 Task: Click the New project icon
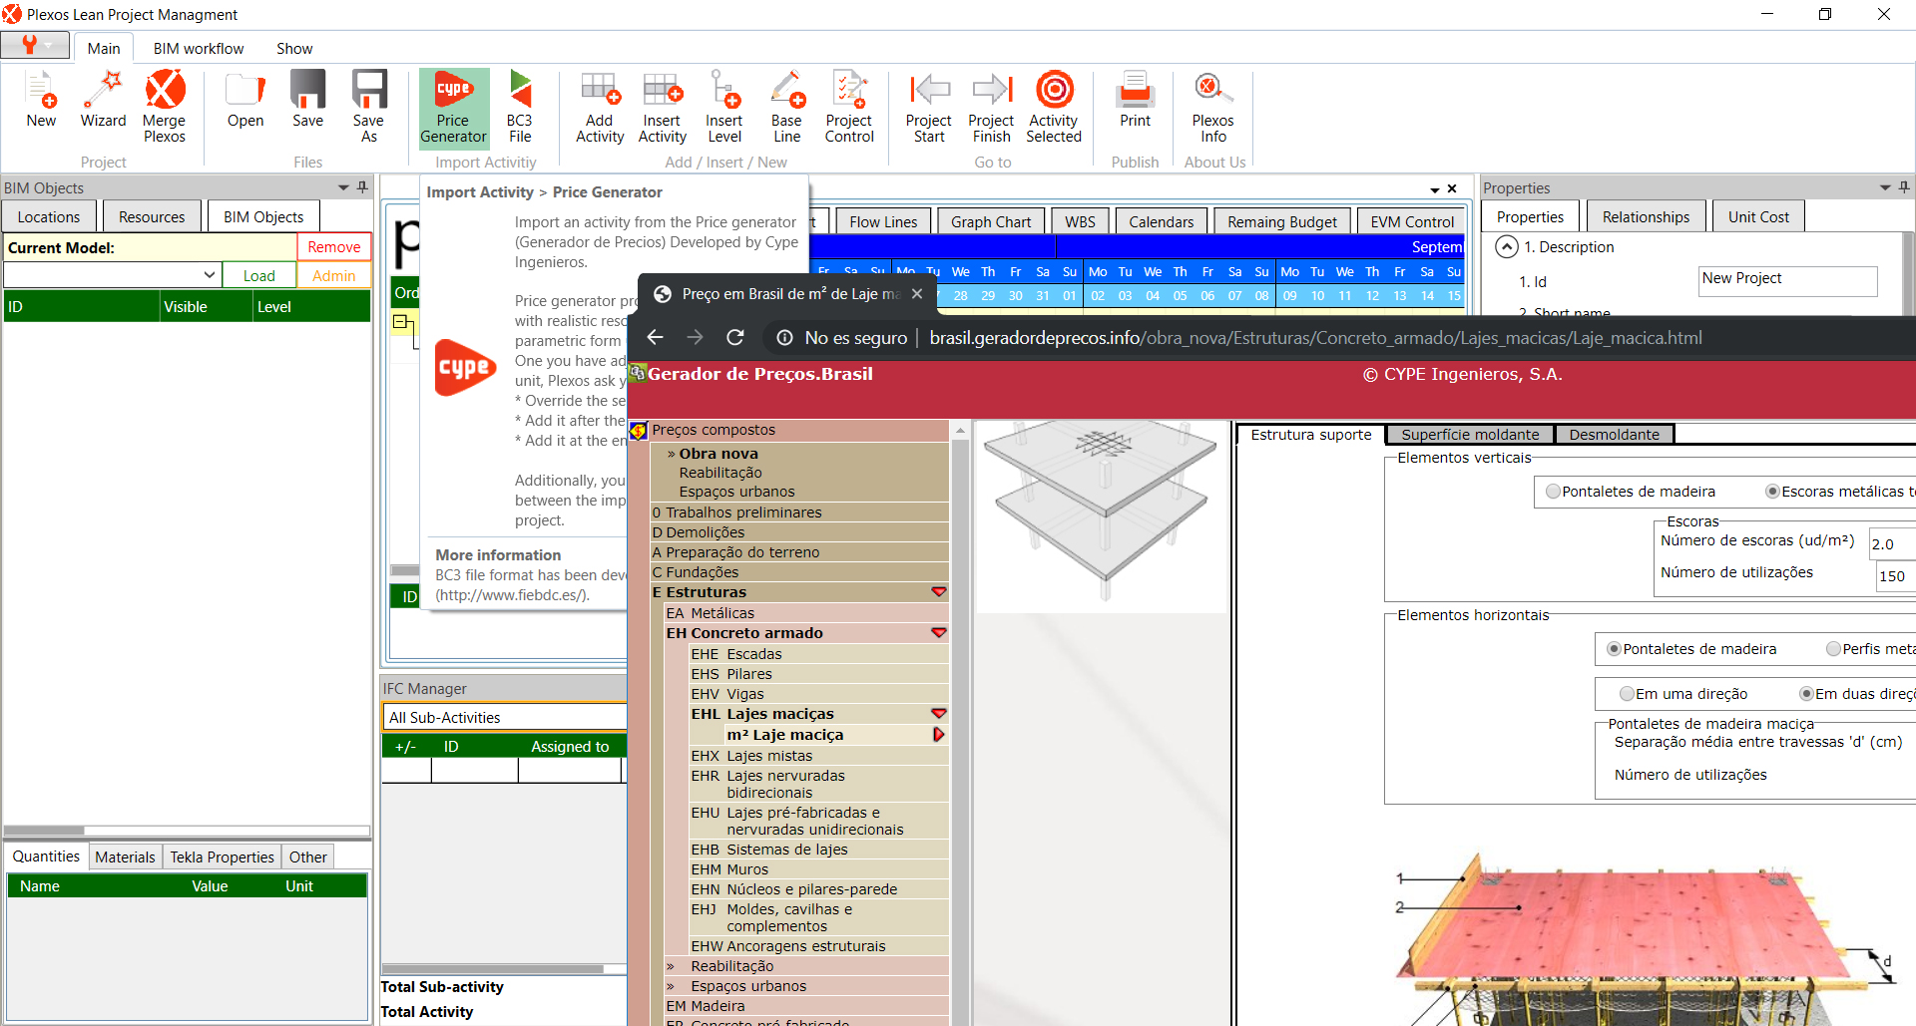click(41, 100)
